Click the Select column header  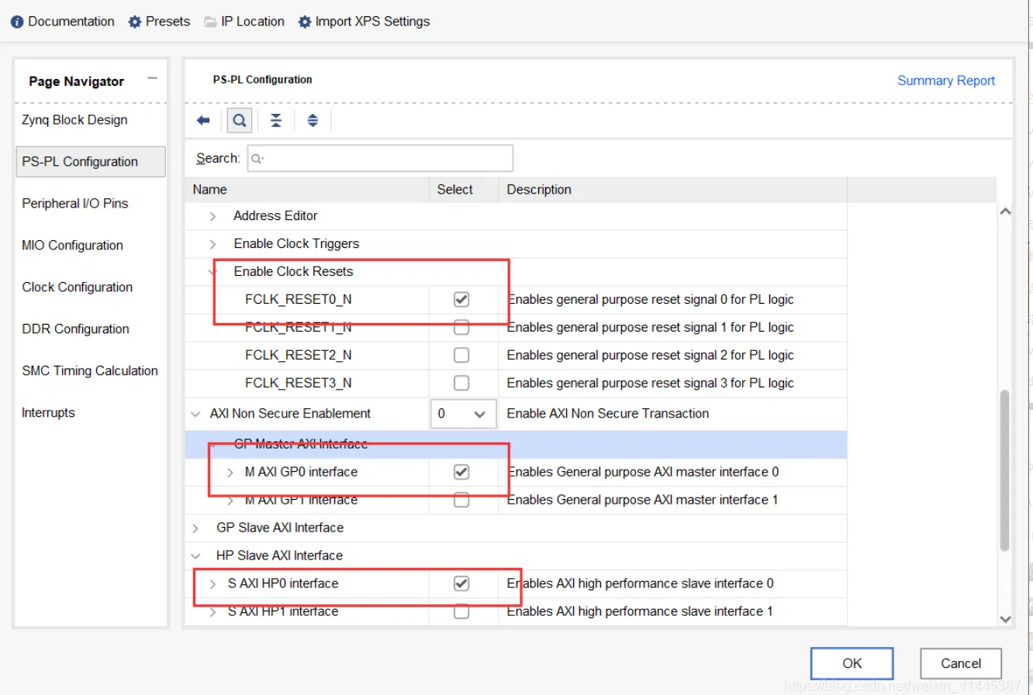[x=463, y=190]
